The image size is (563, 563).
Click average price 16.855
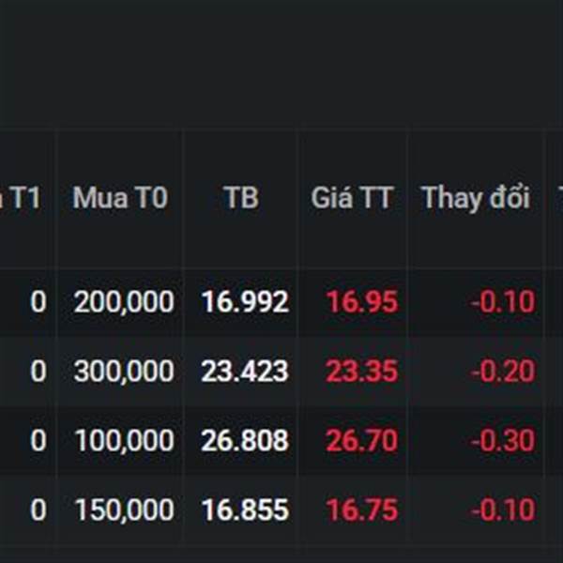(245, 510)
